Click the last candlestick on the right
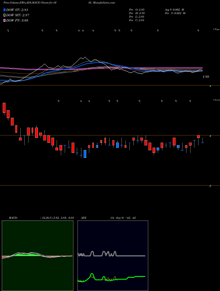 coord(202,142)
